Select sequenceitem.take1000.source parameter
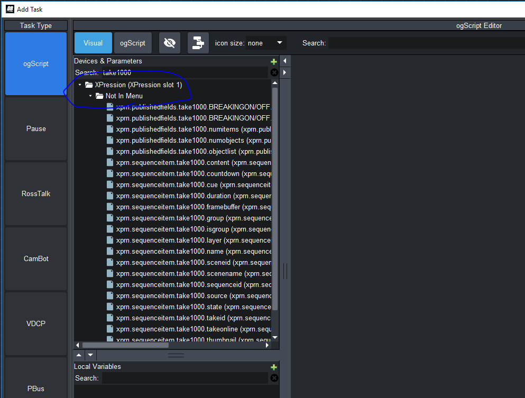The width and height of the screenshot is (525, 398). (194, 295)
